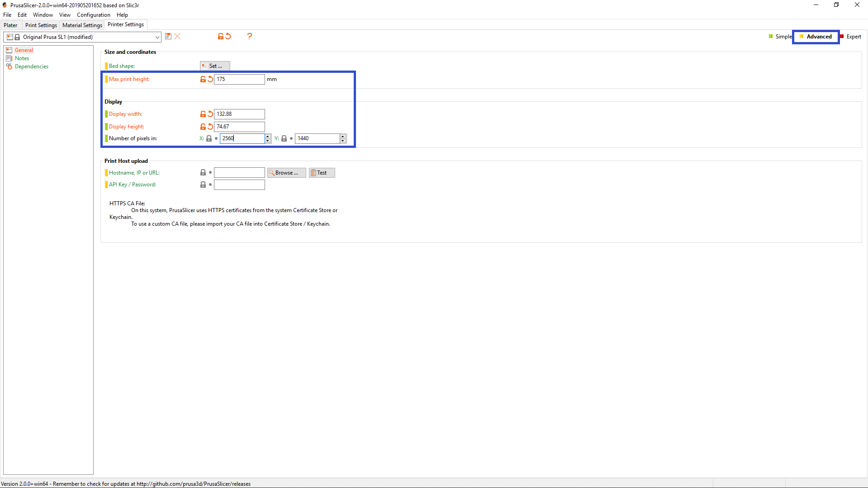Revert Display width with its arrow icon
Viewport: 868px width, 488px height.
coord(210,114)
